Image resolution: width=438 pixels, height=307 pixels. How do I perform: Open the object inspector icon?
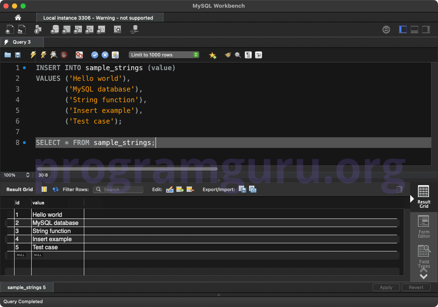tap(38, 30)
